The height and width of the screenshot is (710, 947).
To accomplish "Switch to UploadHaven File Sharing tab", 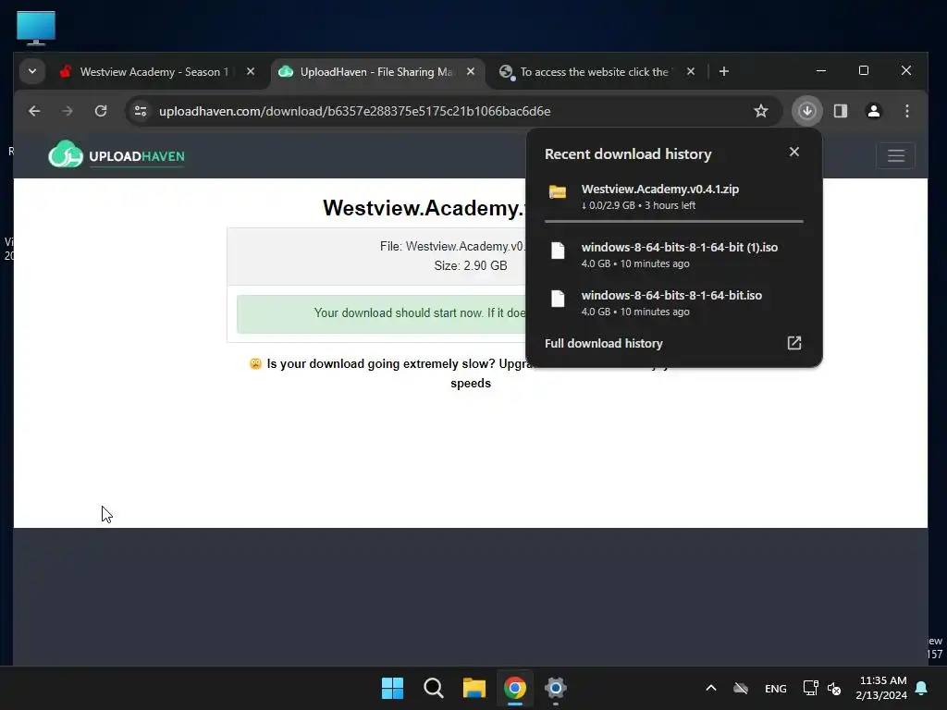I will tap(378, 72).
